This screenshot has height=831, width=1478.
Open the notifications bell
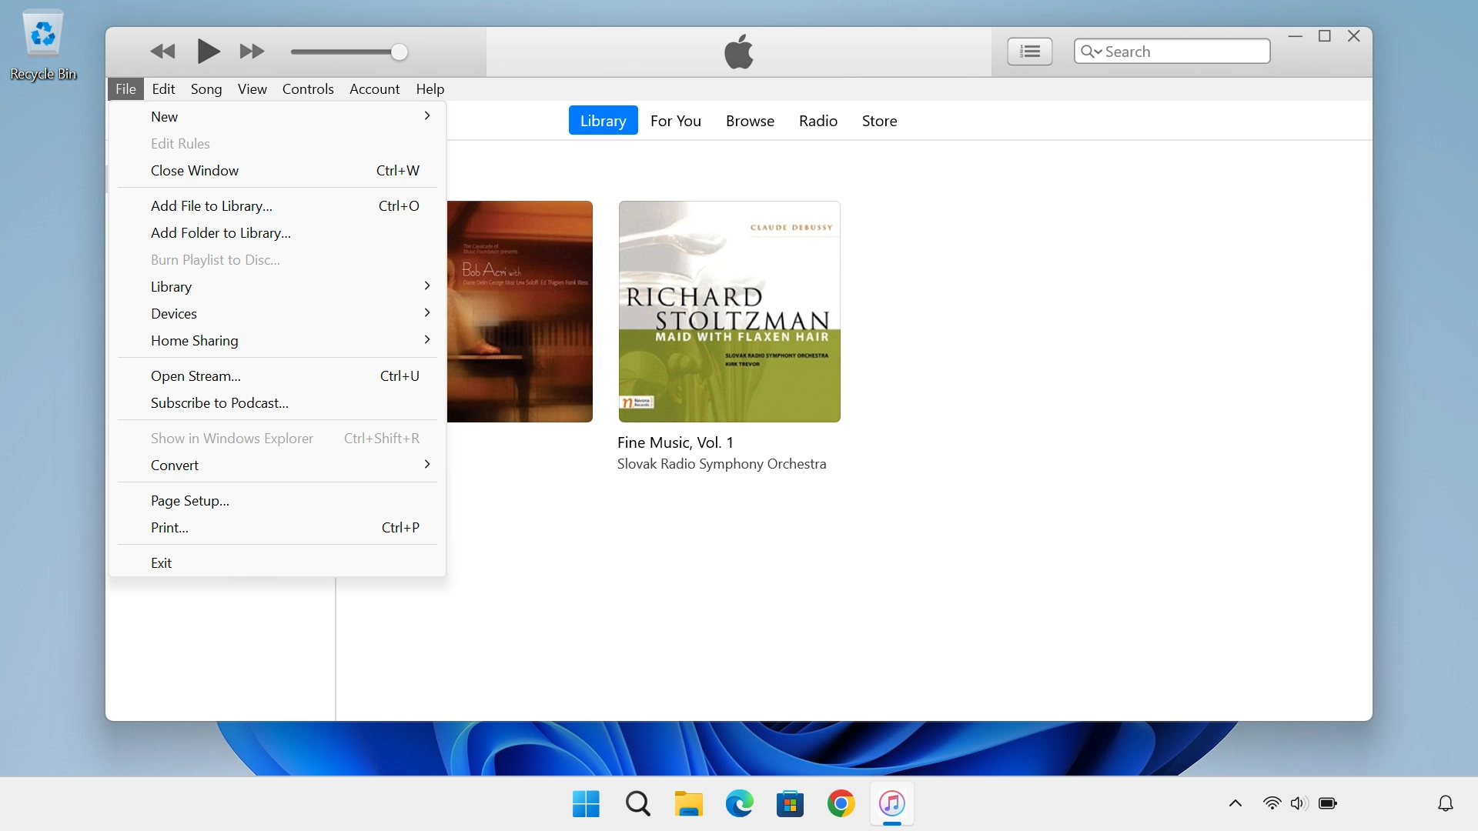(x=1446, y=803)
